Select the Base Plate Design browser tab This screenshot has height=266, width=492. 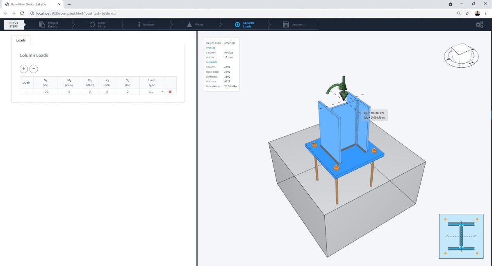pos(29,4)
